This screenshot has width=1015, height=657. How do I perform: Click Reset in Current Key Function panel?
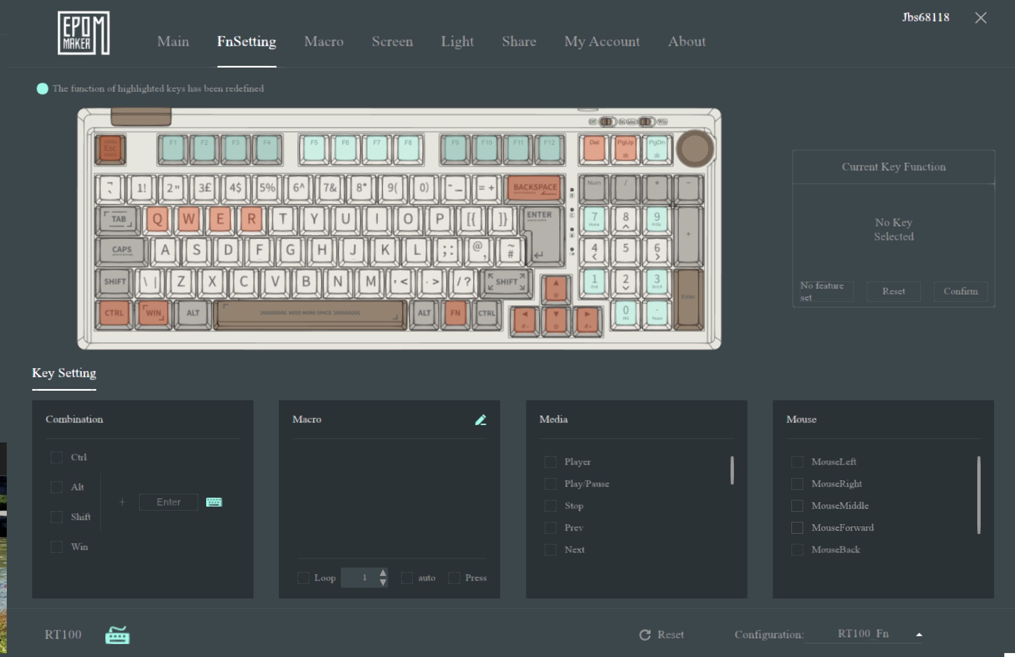tap(893, 291)
